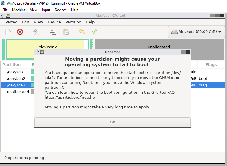The height and width of the screenshot is (166, 227).
Task: Click the New partition toolbar icon
Action: click(x=8, y=32)
